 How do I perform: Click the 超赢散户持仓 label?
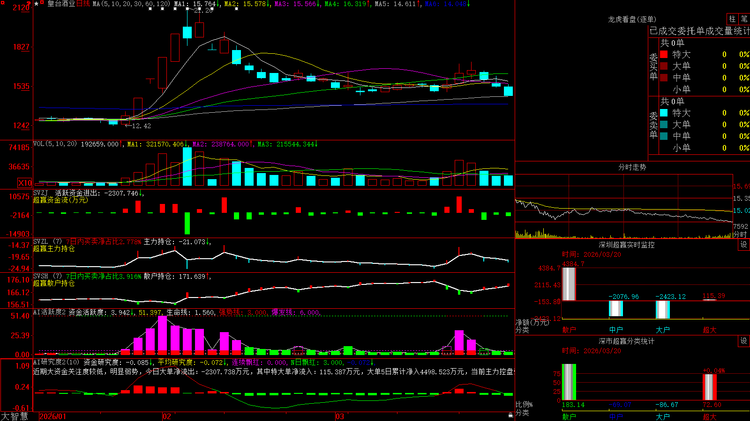[x=54, y=283]
